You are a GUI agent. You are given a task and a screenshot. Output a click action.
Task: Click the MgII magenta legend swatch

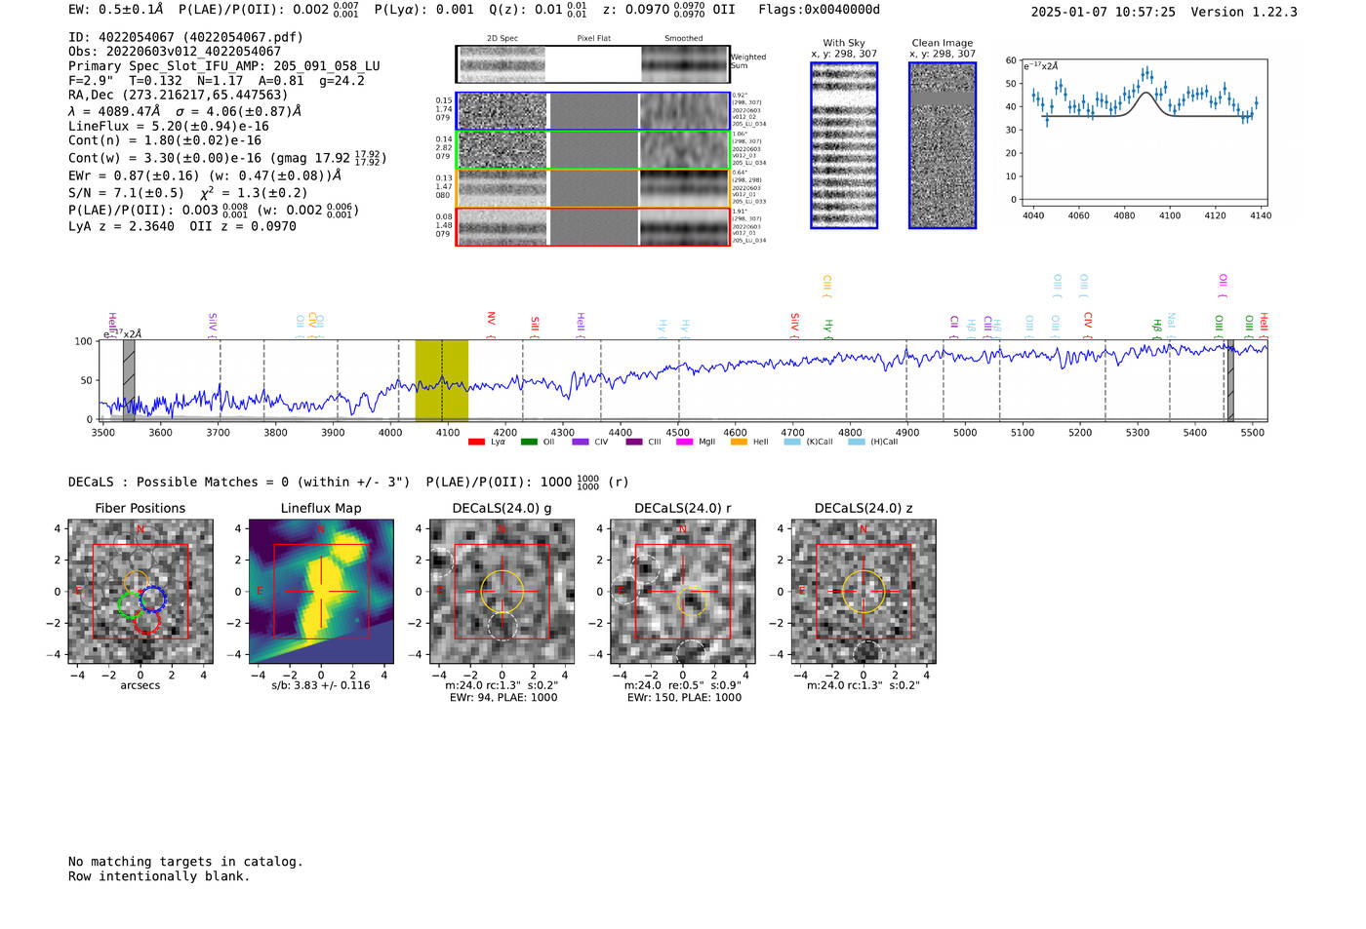685,442
